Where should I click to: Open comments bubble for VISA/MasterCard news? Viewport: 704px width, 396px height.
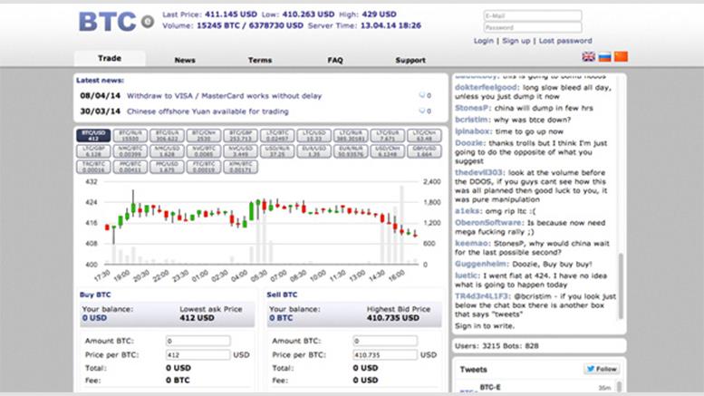click(x=422, y=95)
